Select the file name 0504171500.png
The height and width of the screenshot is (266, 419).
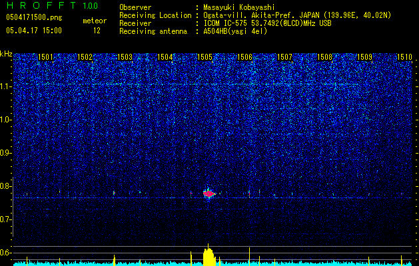[34, 17]
